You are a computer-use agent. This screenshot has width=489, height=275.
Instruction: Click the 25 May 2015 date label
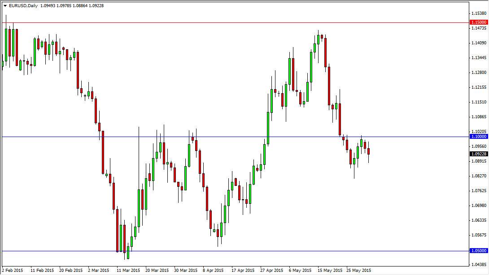[358, 271]
